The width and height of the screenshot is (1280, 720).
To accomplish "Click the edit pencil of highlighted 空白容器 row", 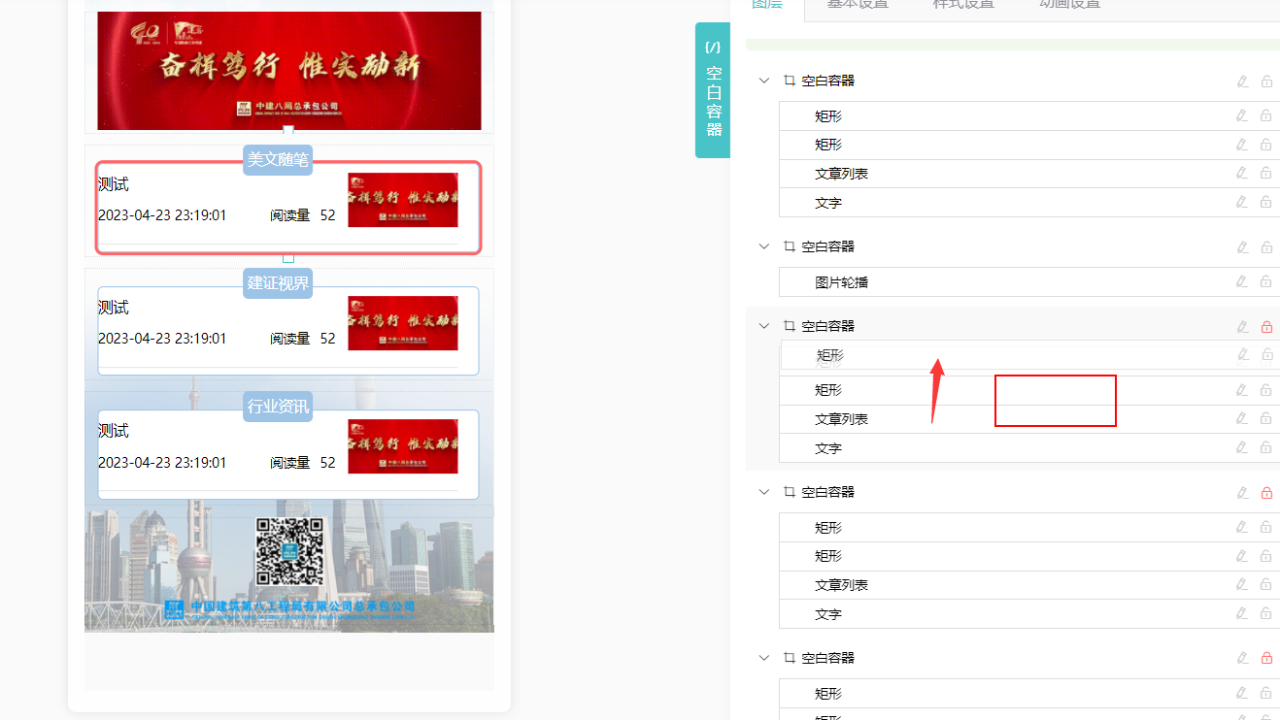I will (1242, 327).
